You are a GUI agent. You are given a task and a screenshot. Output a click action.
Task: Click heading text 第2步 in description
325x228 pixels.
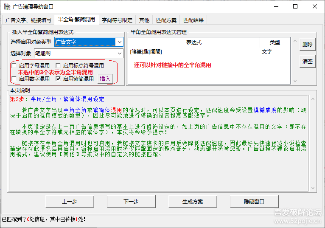pos(17,99)
